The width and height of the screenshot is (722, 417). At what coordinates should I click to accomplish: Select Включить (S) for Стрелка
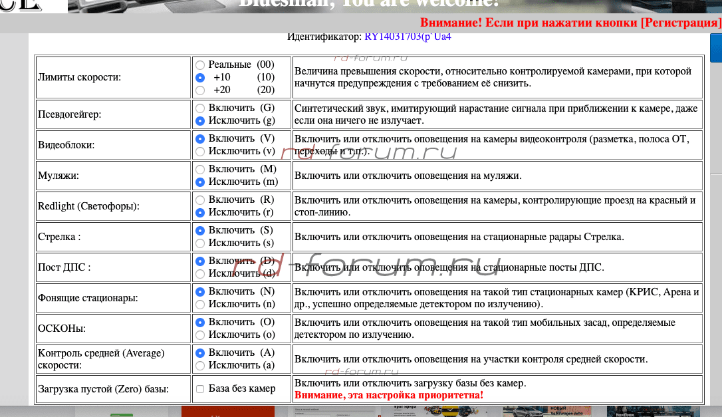pos(200,230)
